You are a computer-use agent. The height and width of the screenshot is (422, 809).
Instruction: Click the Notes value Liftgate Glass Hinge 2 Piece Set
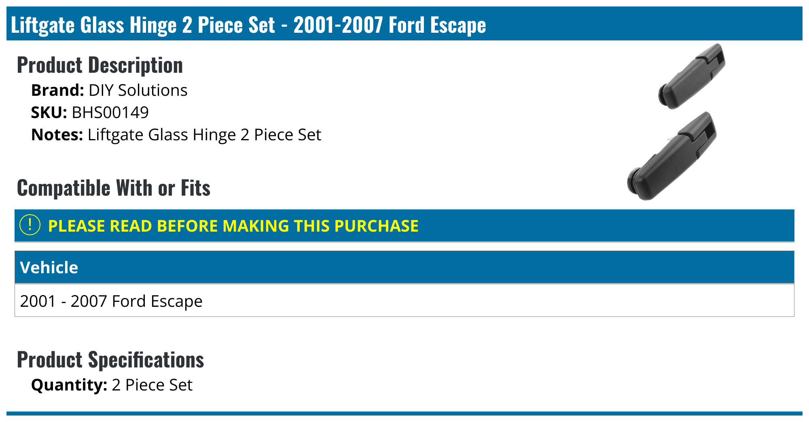204,135
